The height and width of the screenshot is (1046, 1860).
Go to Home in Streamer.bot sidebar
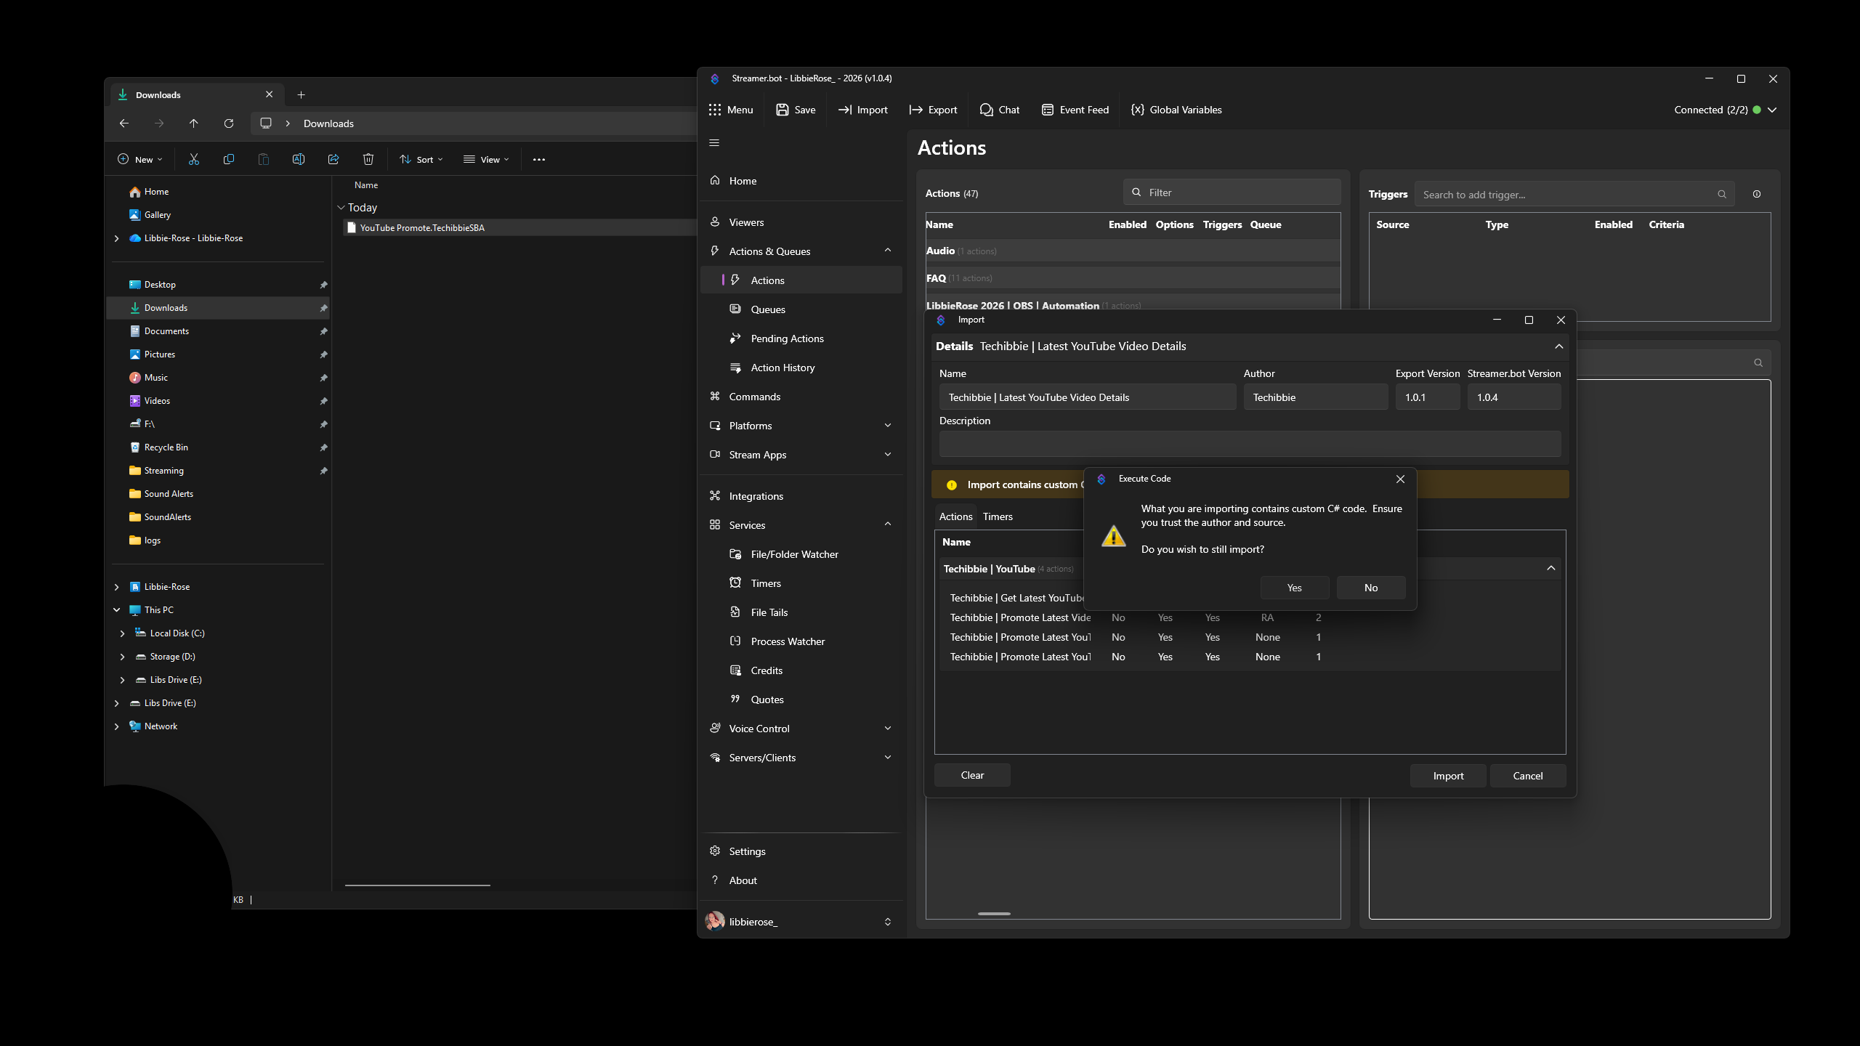(801, 181)
